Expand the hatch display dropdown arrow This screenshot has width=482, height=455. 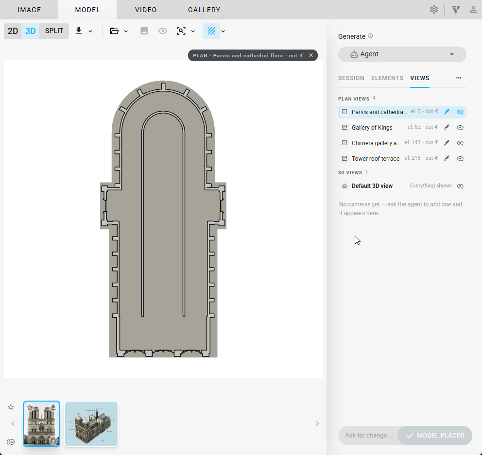pos(223,31)
